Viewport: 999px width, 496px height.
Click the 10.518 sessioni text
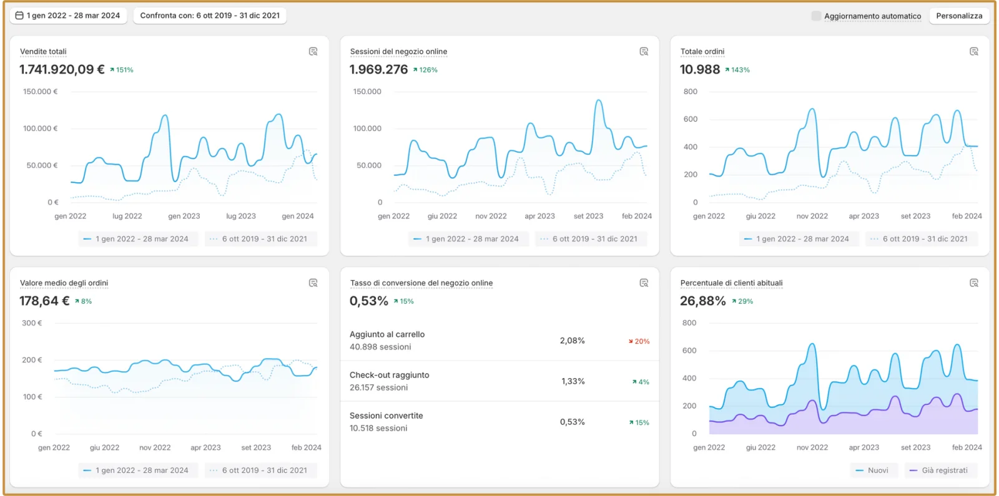tap(378, 428)
